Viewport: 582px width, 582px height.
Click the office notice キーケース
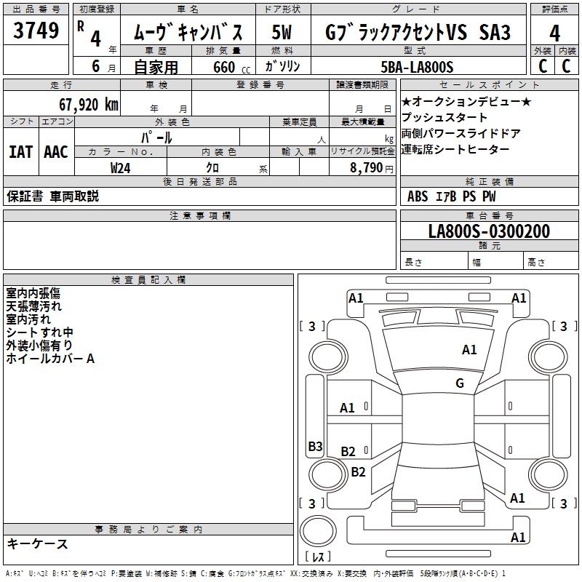pos(38,544)
